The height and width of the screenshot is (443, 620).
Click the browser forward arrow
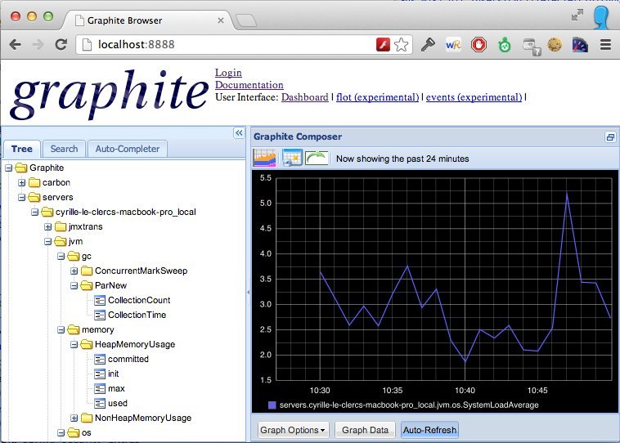[38, 45]
